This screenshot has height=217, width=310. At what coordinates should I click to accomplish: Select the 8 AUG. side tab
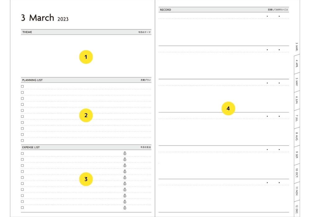tap(297, 137)
